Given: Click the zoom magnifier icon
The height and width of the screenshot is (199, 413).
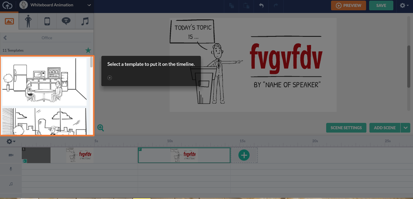Looking at the screenshot, I should coord(100,128).
